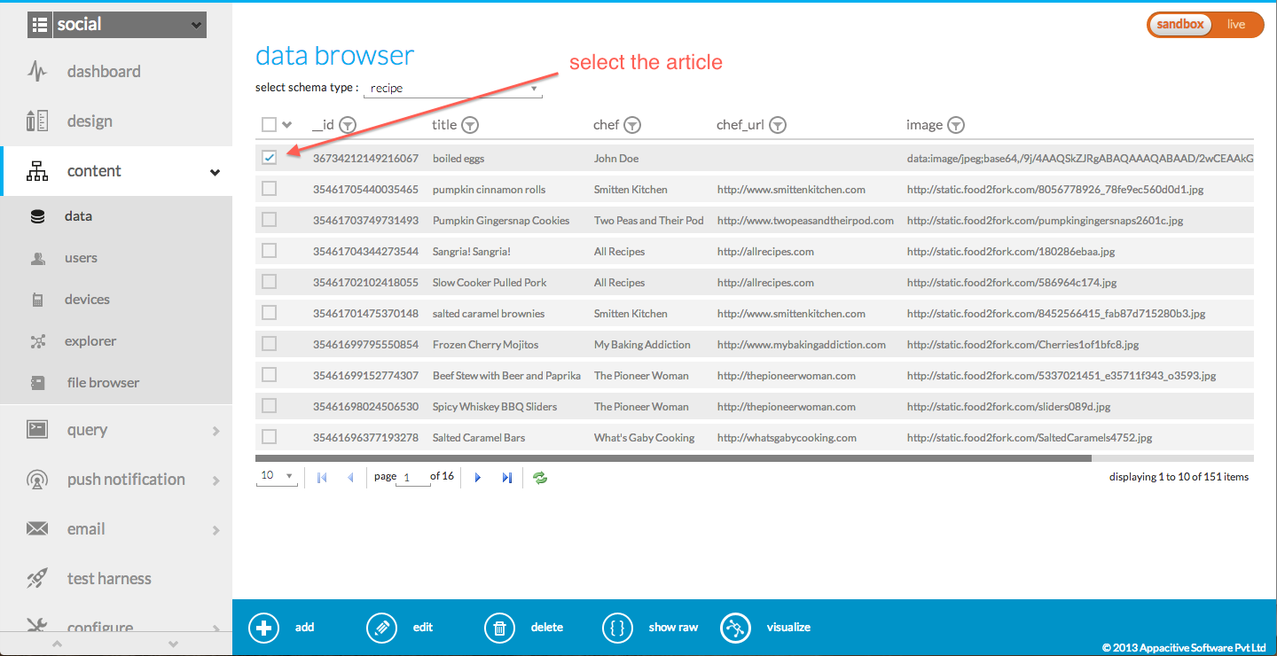Screen dimensions: 1277x656
Task: Click the page number input field
Action: click(x=414, y=477)
